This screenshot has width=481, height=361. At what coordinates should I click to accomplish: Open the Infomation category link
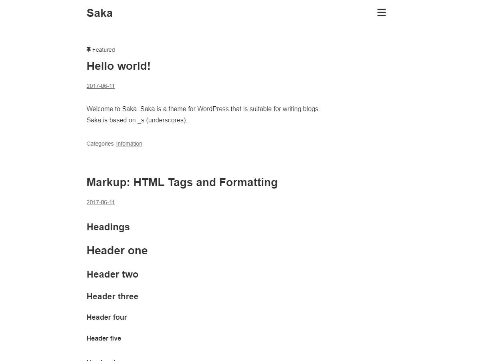[x=129, y=144]
